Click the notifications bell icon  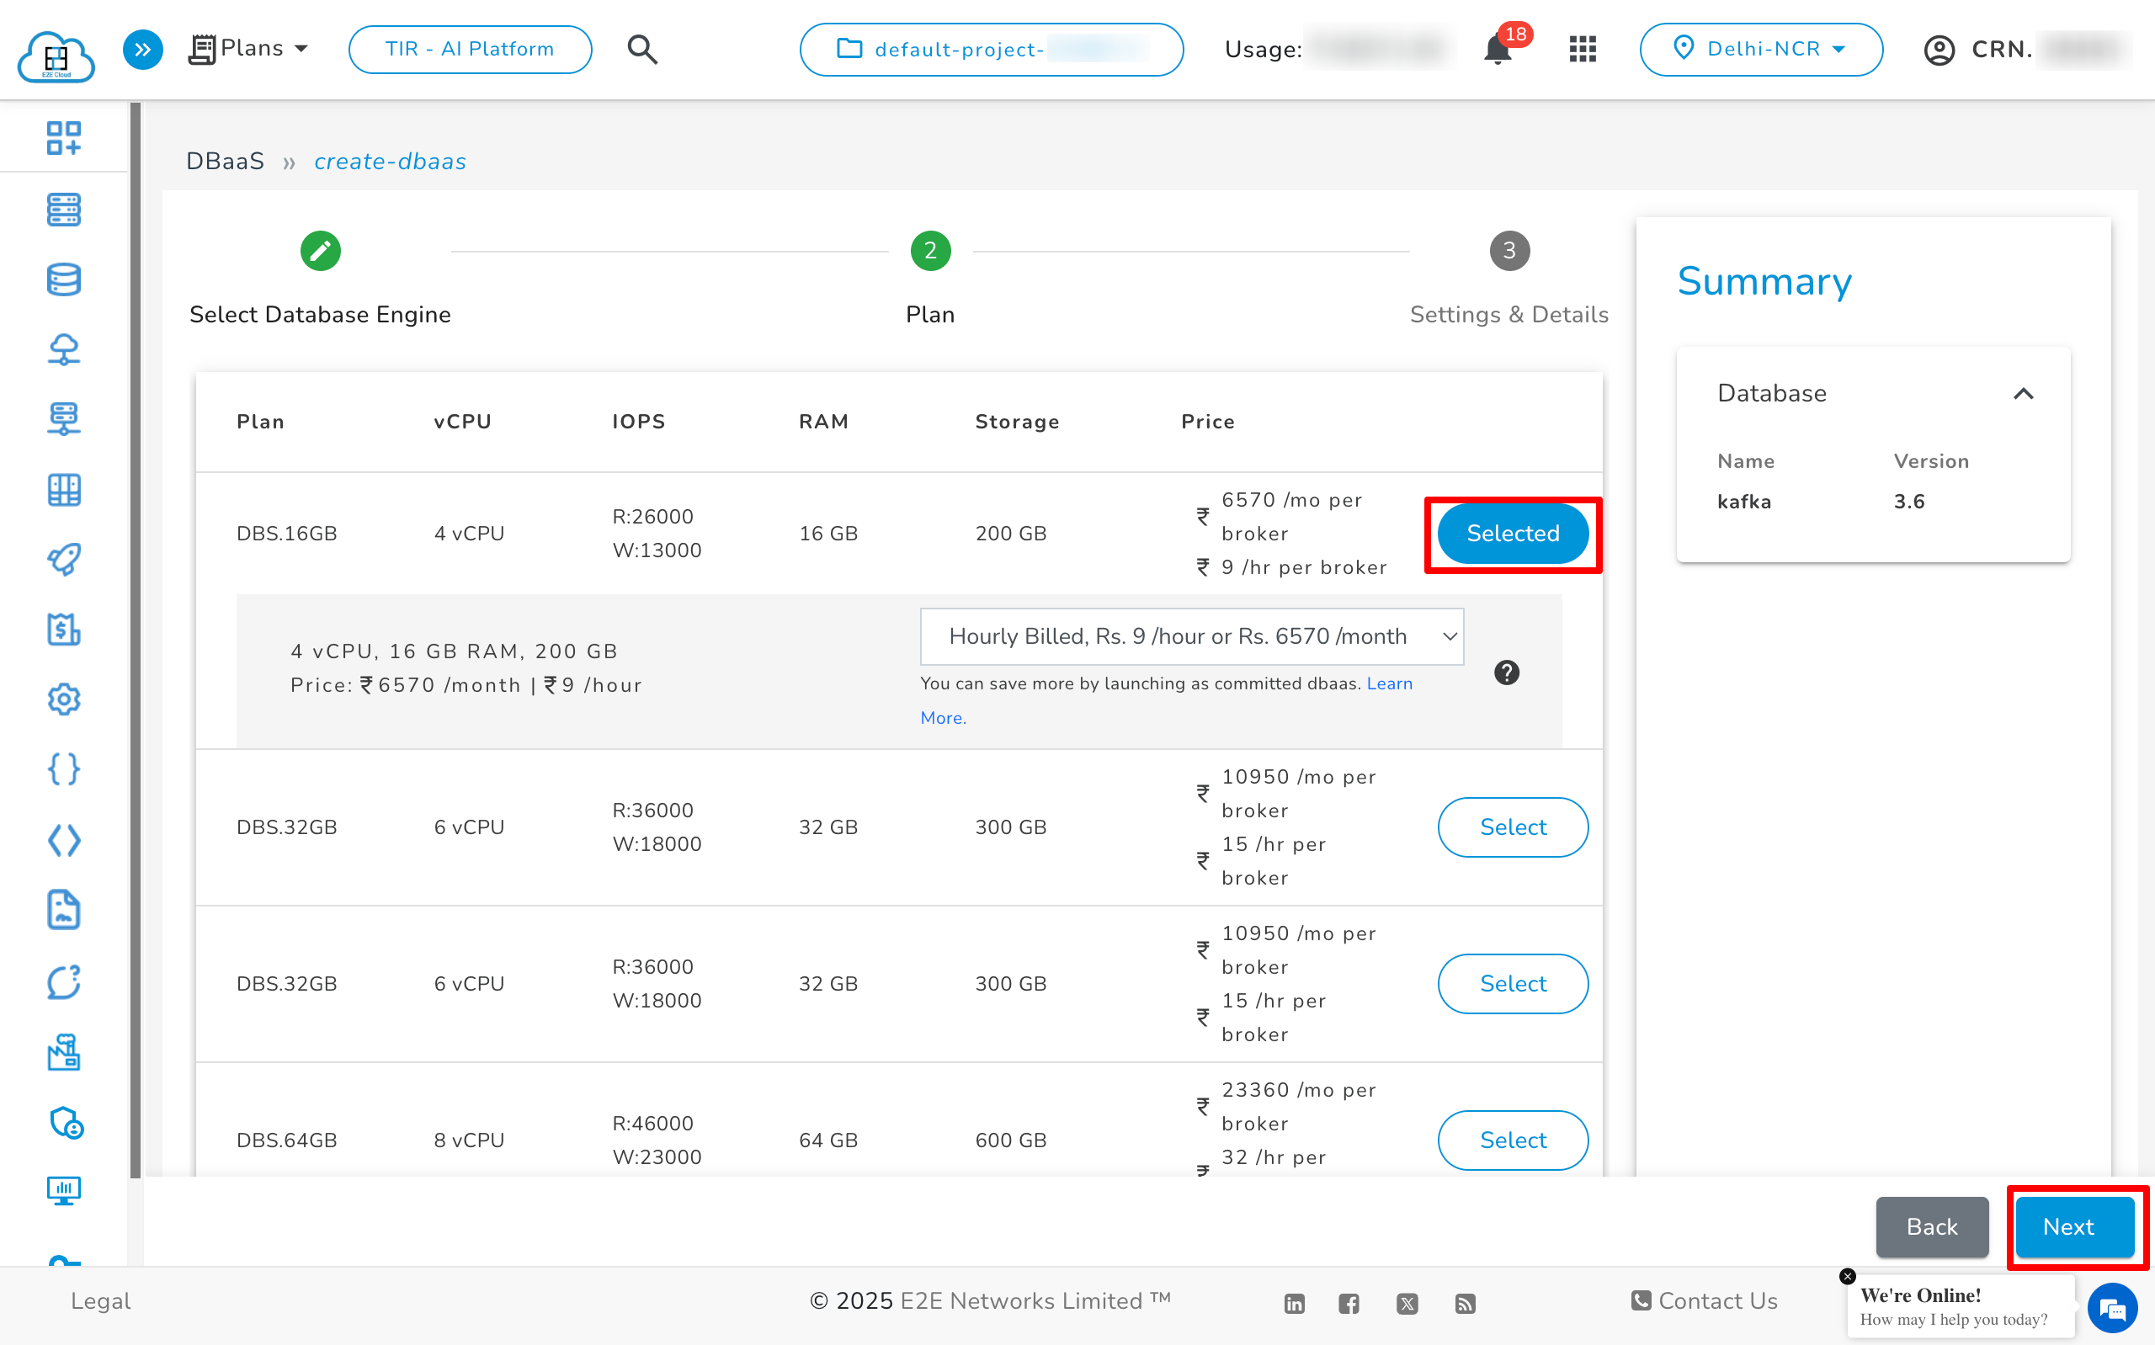point(1498,50)
